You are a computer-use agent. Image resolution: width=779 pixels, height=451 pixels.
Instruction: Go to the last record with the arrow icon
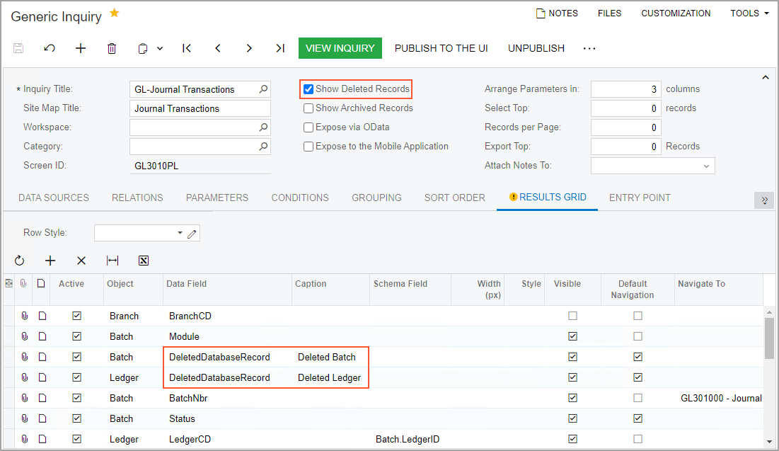(280, 48)
